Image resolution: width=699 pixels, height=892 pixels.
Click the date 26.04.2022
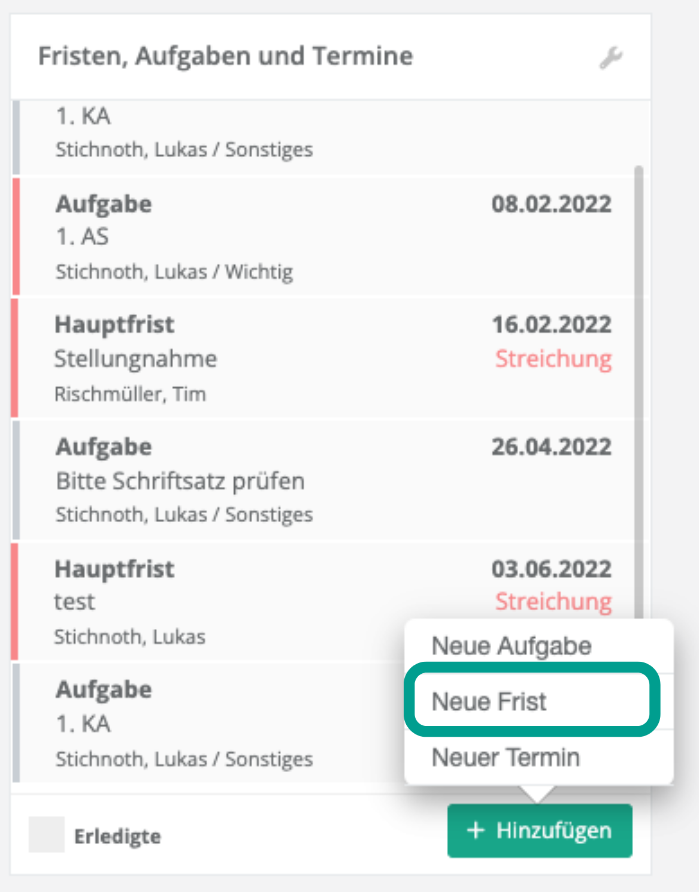point(551,447)
